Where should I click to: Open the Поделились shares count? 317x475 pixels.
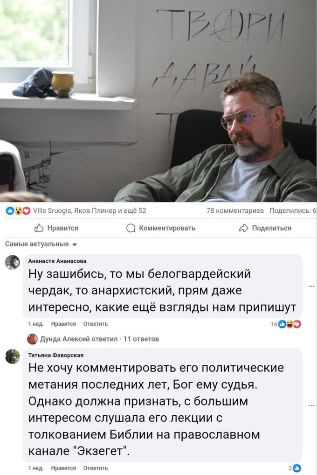pos(293,210)
